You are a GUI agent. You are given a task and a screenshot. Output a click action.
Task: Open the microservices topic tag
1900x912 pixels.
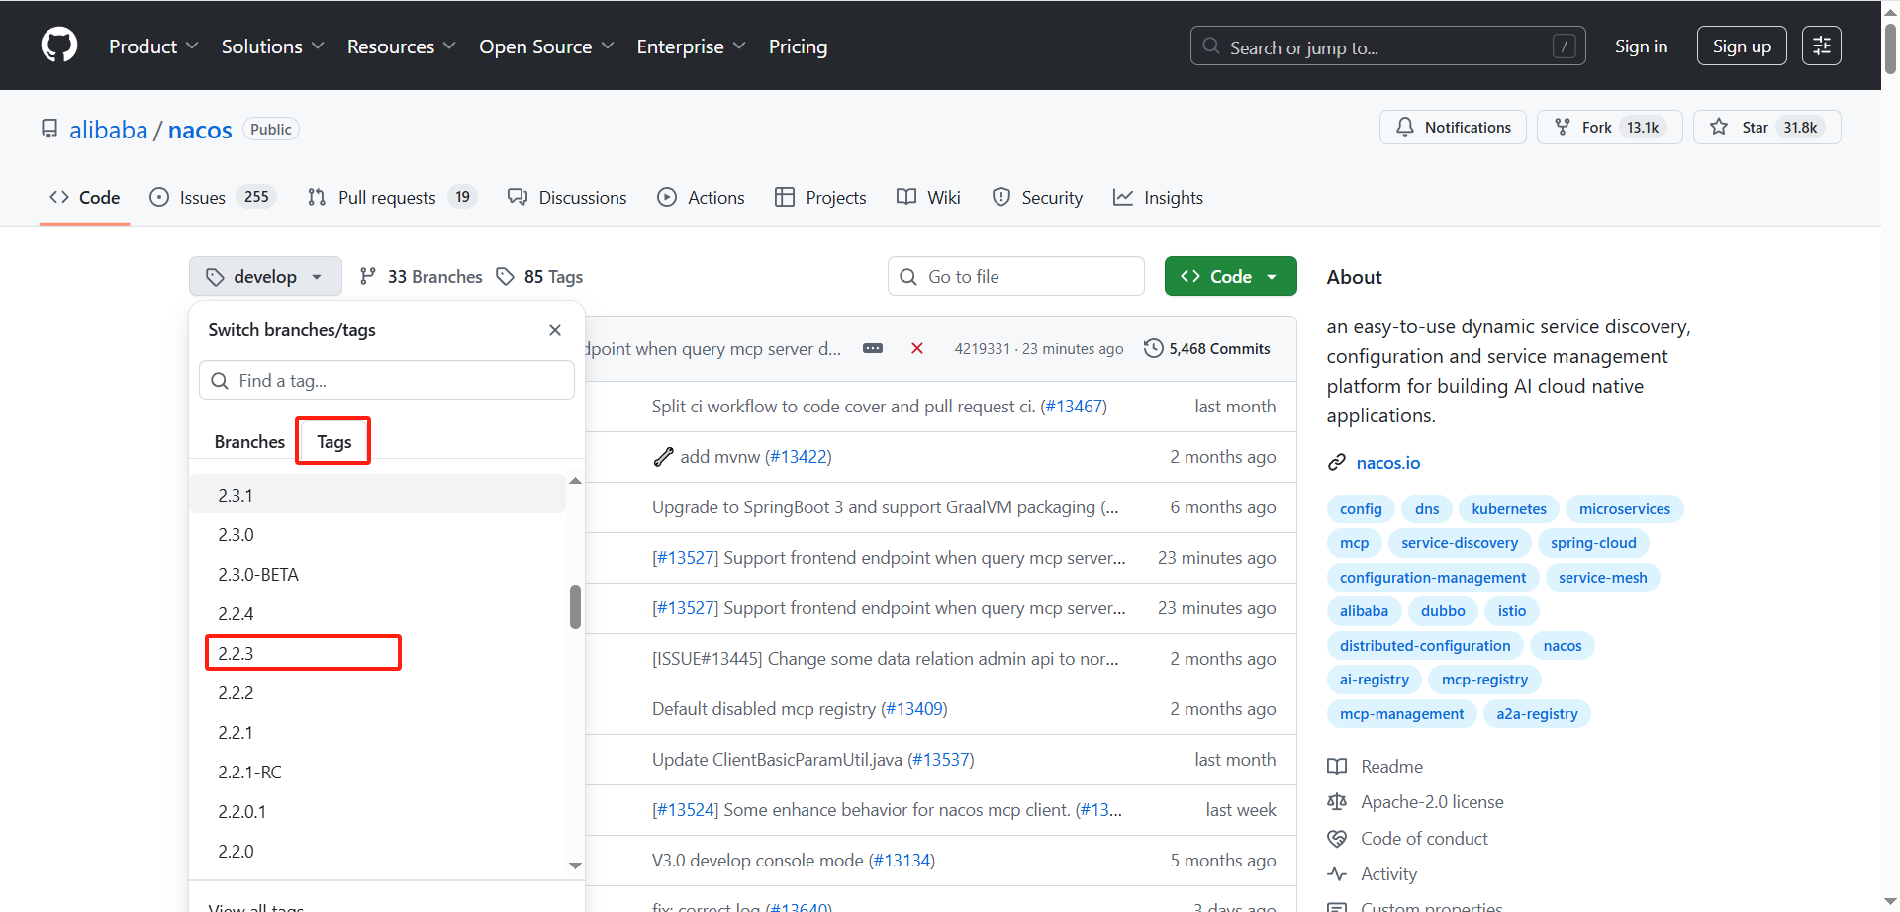[x=1624, y=508]
